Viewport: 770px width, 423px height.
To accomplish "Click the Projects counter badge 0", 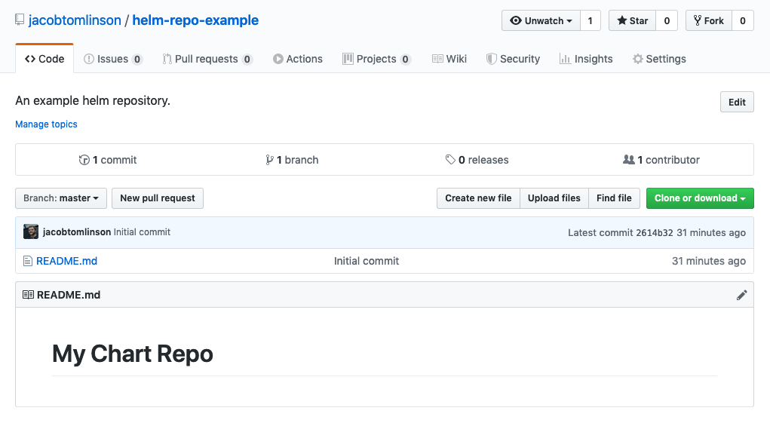I will click(405, 60).
